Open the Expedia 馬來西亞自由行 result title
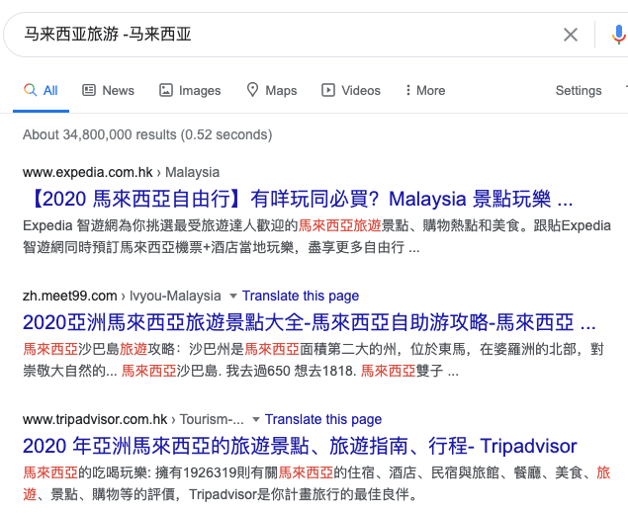This screenshot has width=628, height=513. coord(299,199)
